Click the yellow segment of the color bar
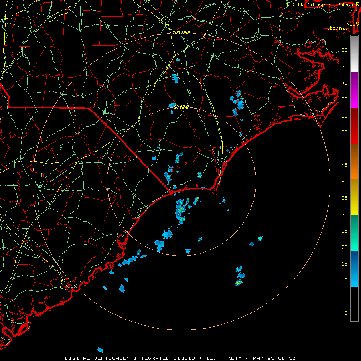Image resolution: width=361 pixels, height=361 pixels. pos(354,197)
